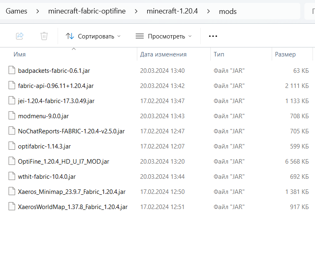315x279 pixels.
Task: Click size value 917 КБ
Action: tap(299, 207)
